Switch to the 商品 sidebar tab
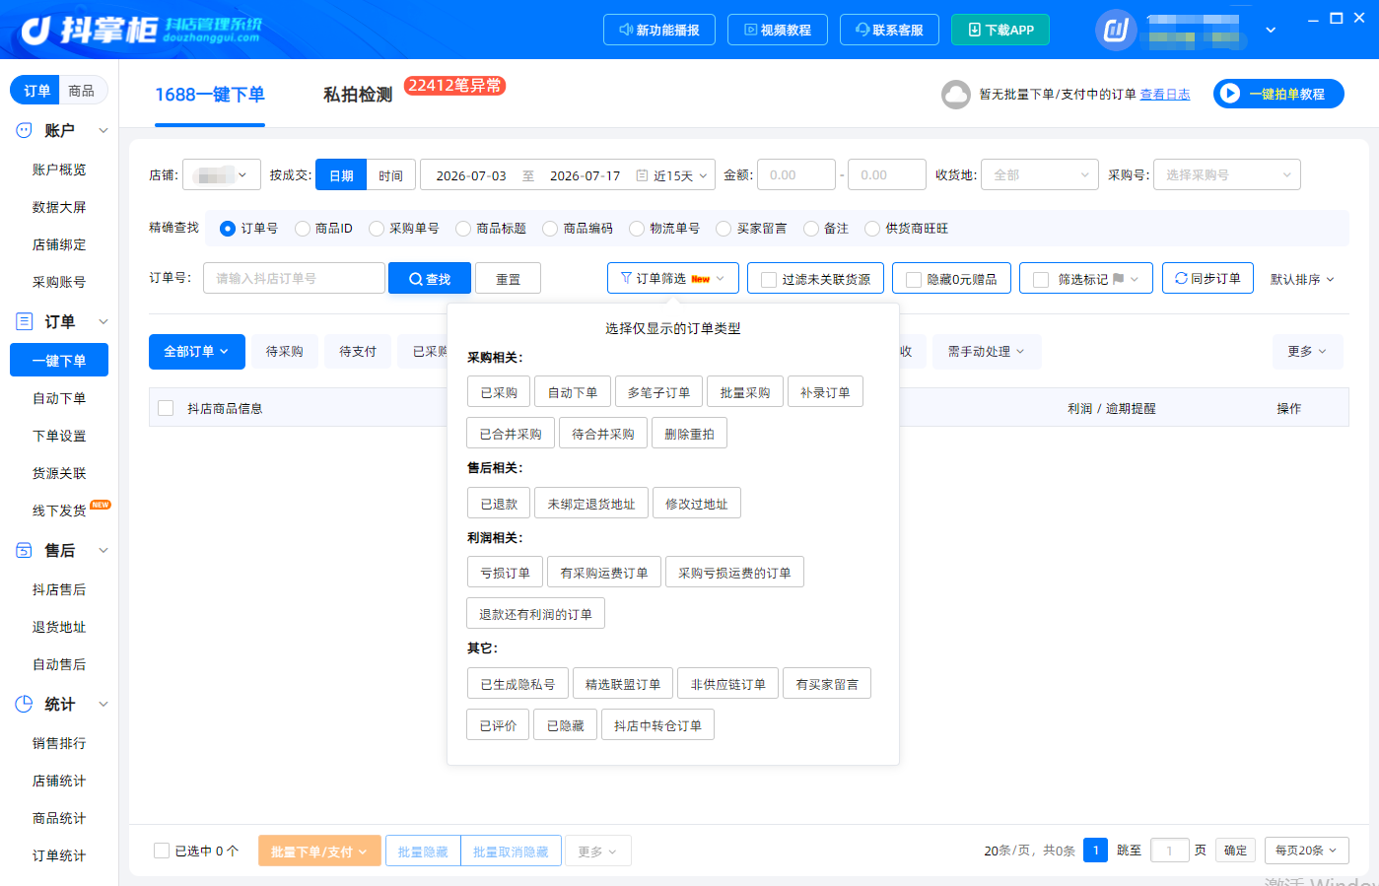Screen dimensions: 1379x886 (82, 91)
